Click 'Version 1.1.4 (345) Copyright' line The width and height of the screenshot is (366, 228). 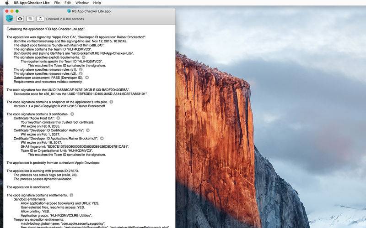59,106
